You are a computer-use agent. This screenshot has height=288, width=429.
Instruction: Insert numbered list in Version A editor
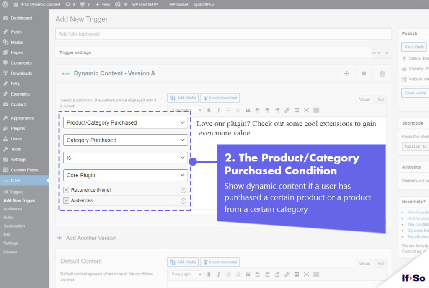238,110
